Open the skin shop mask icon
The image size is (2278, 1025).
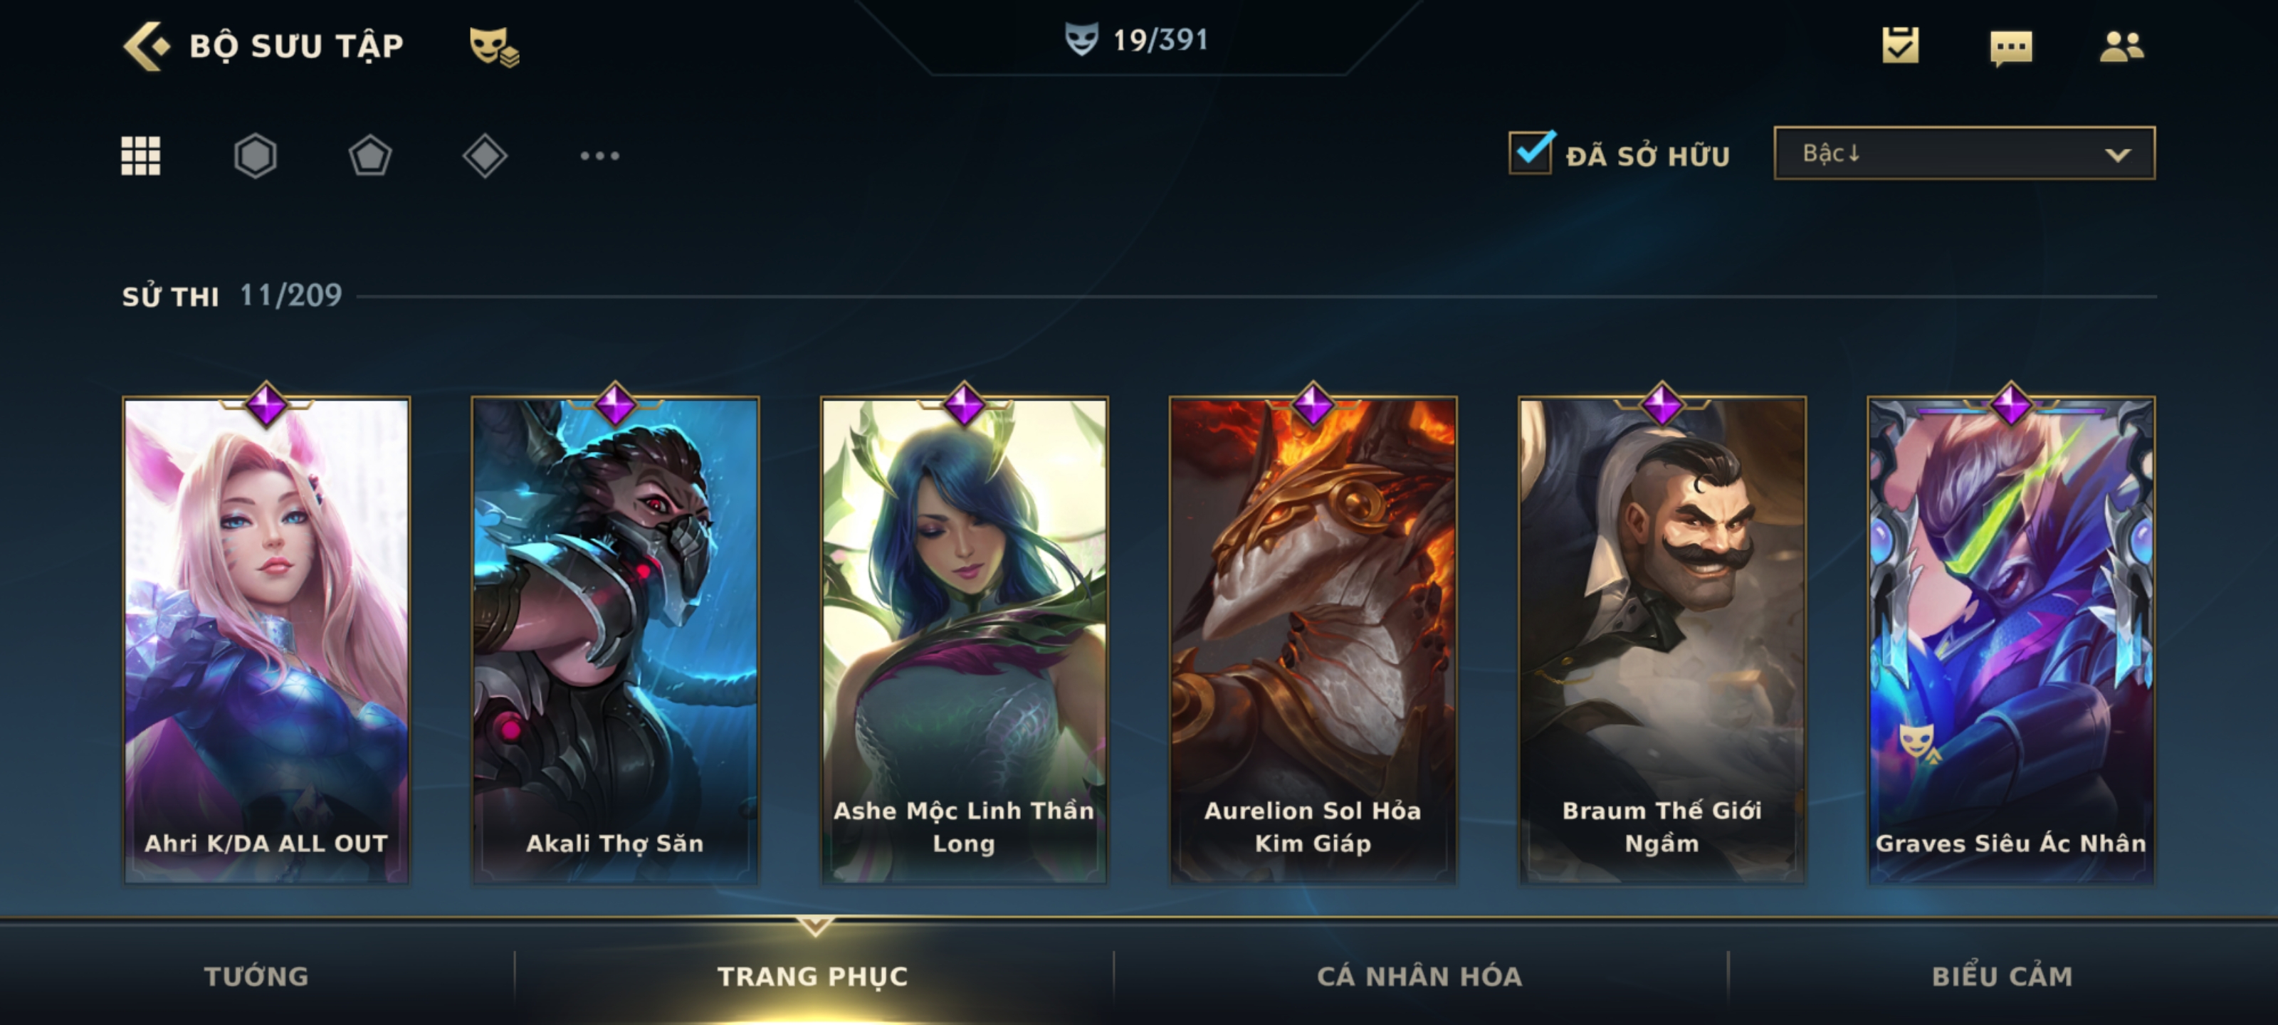click(493, 46)
